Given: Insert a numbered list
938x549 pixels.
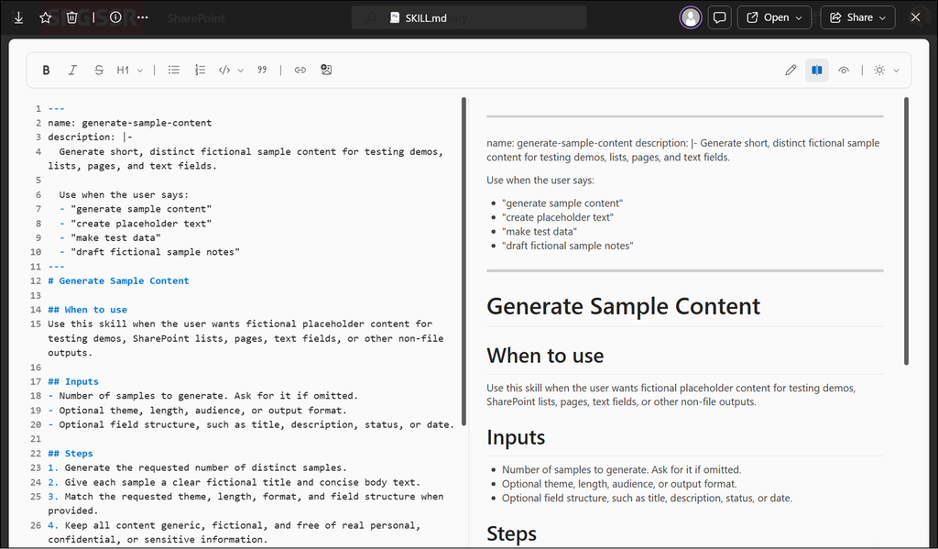Looking at the screenshot, I should click(200, 70).
